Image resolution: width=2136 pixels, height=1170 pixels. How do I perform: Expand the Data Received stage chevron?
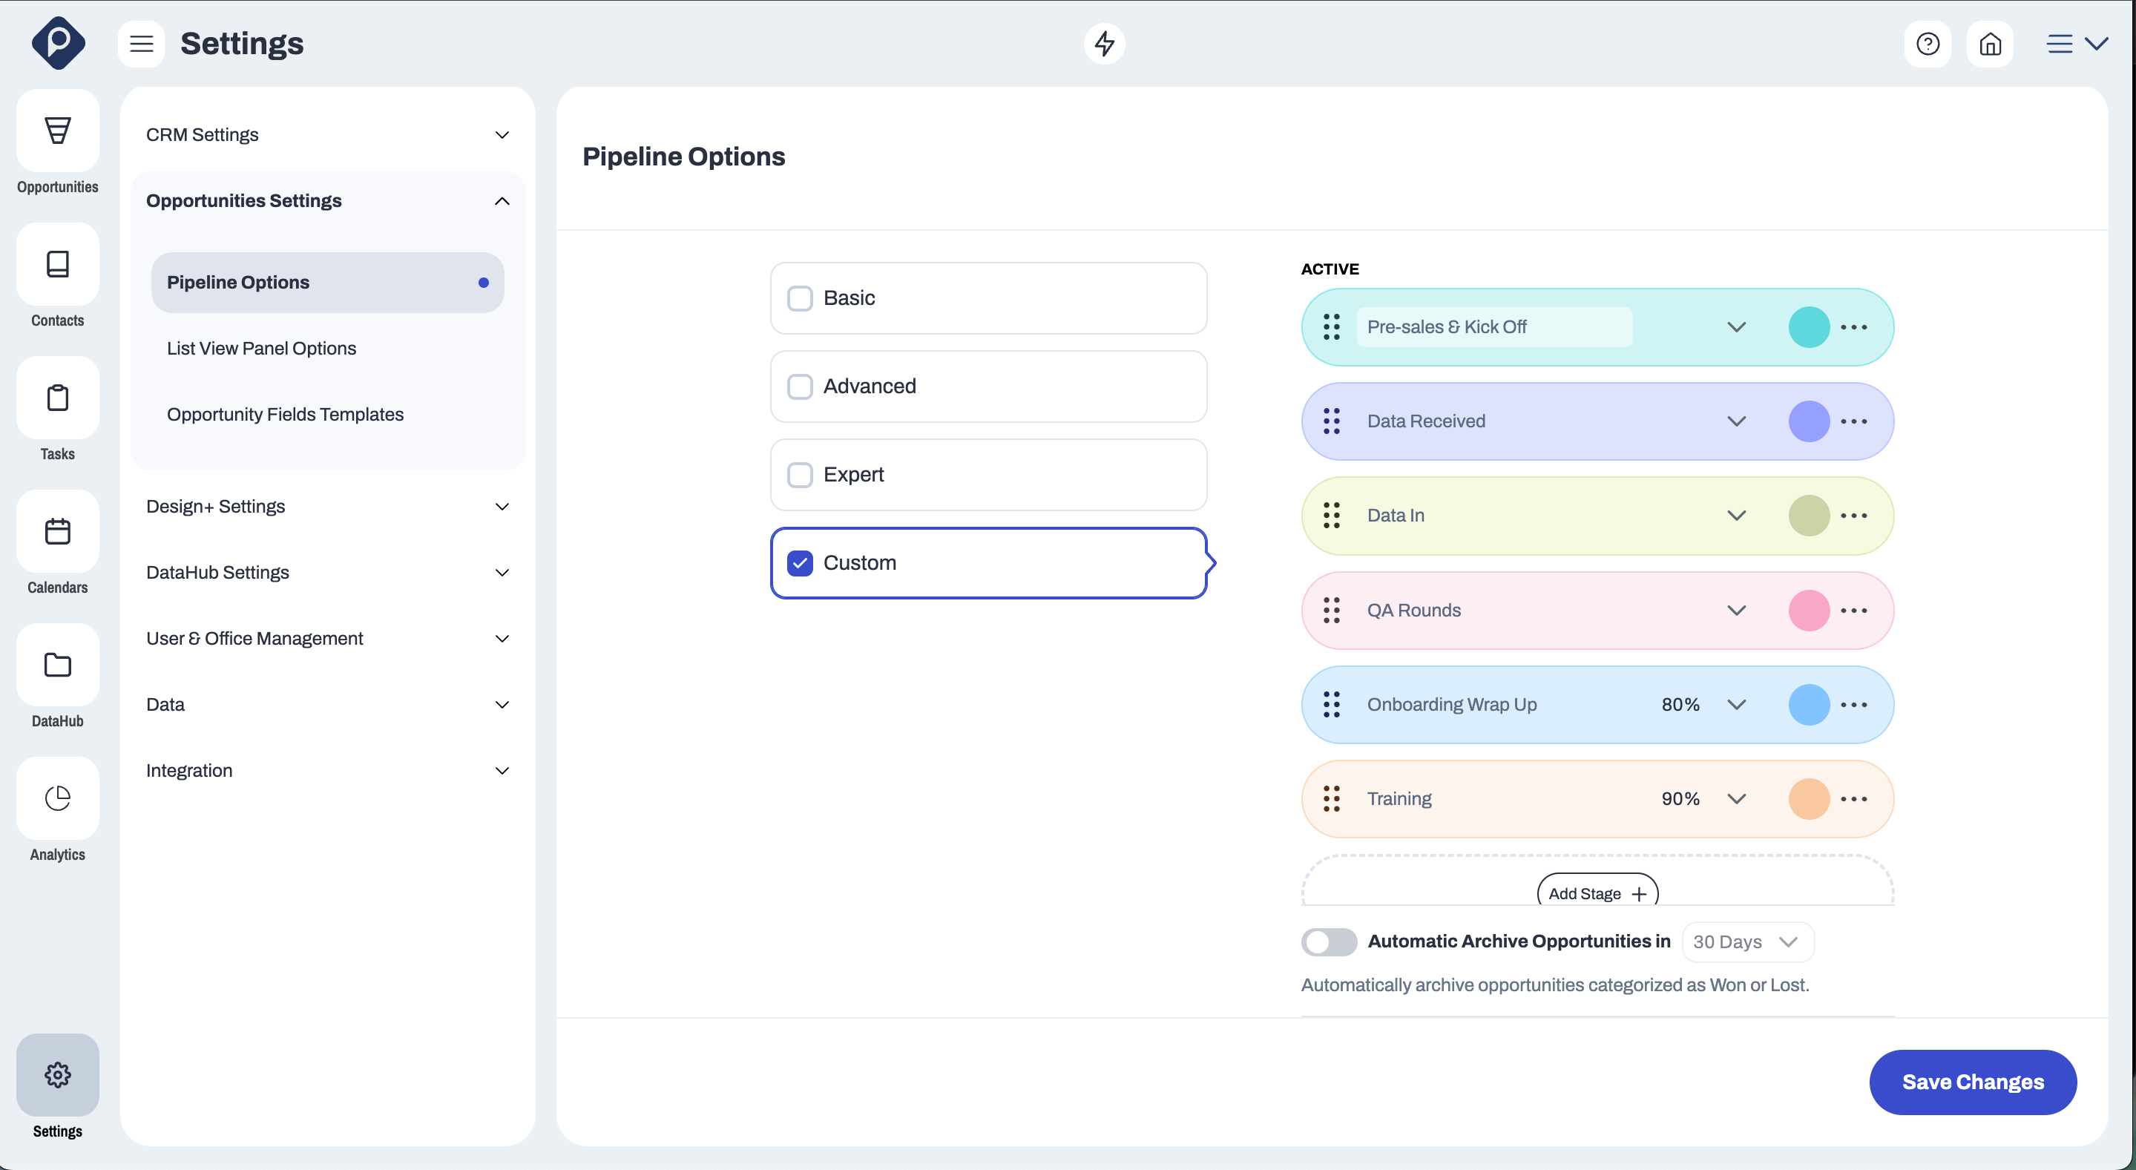coord(1736,421)
